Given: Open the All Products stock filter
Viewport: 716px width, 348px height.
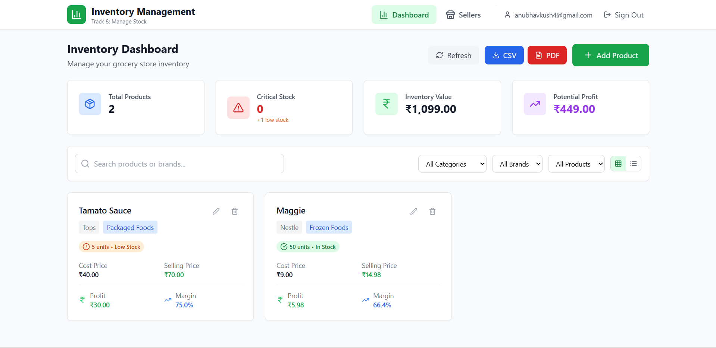Looking at the screenshot, I should (576, 164).
